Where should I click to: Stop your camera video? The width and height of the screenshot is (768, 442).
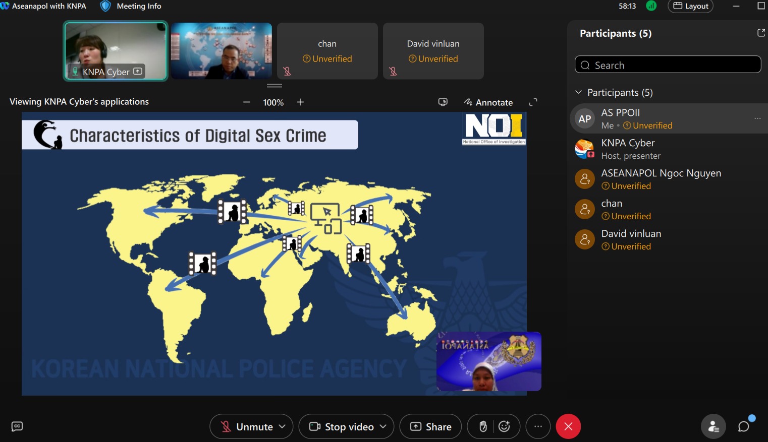[343, 427]
